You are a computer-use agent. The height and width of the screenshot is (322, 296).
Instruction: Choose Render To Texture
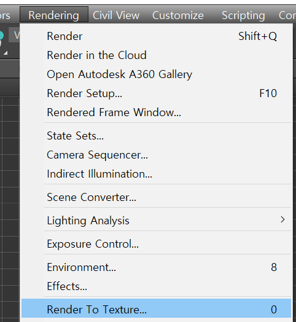pyautogui.click(x=156, y=308)
